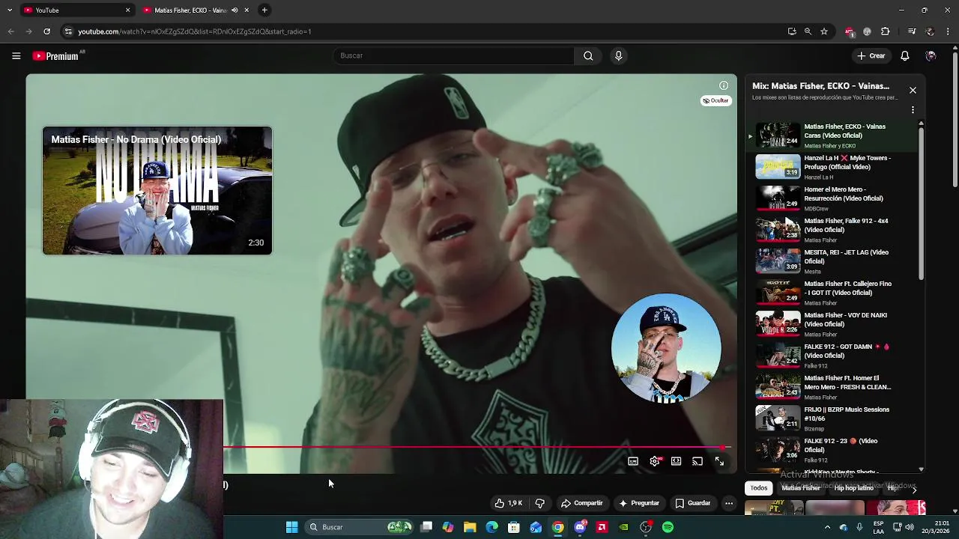Image resolution: width=959 pixels, height=539 pixels.
Task: Open the Windows Start menu
Action: 291,527
